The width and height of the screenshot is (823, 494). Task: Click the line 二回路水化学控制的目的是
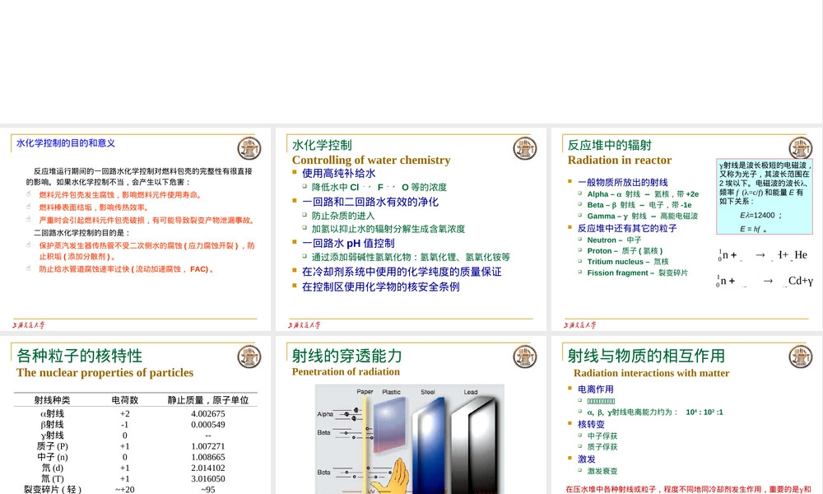(x=81, y=232)
